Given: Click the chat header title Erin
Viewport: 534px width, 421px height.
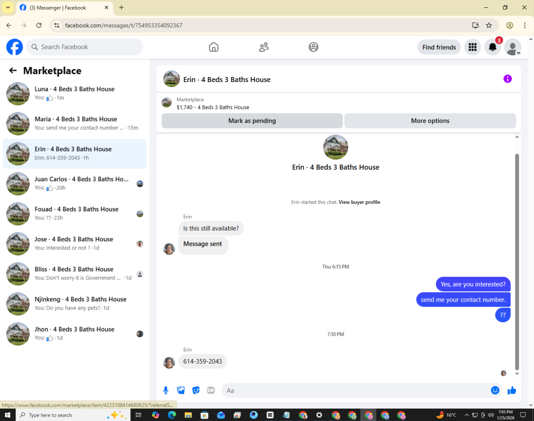Looking at the screenshot, I should click(227, 80).
